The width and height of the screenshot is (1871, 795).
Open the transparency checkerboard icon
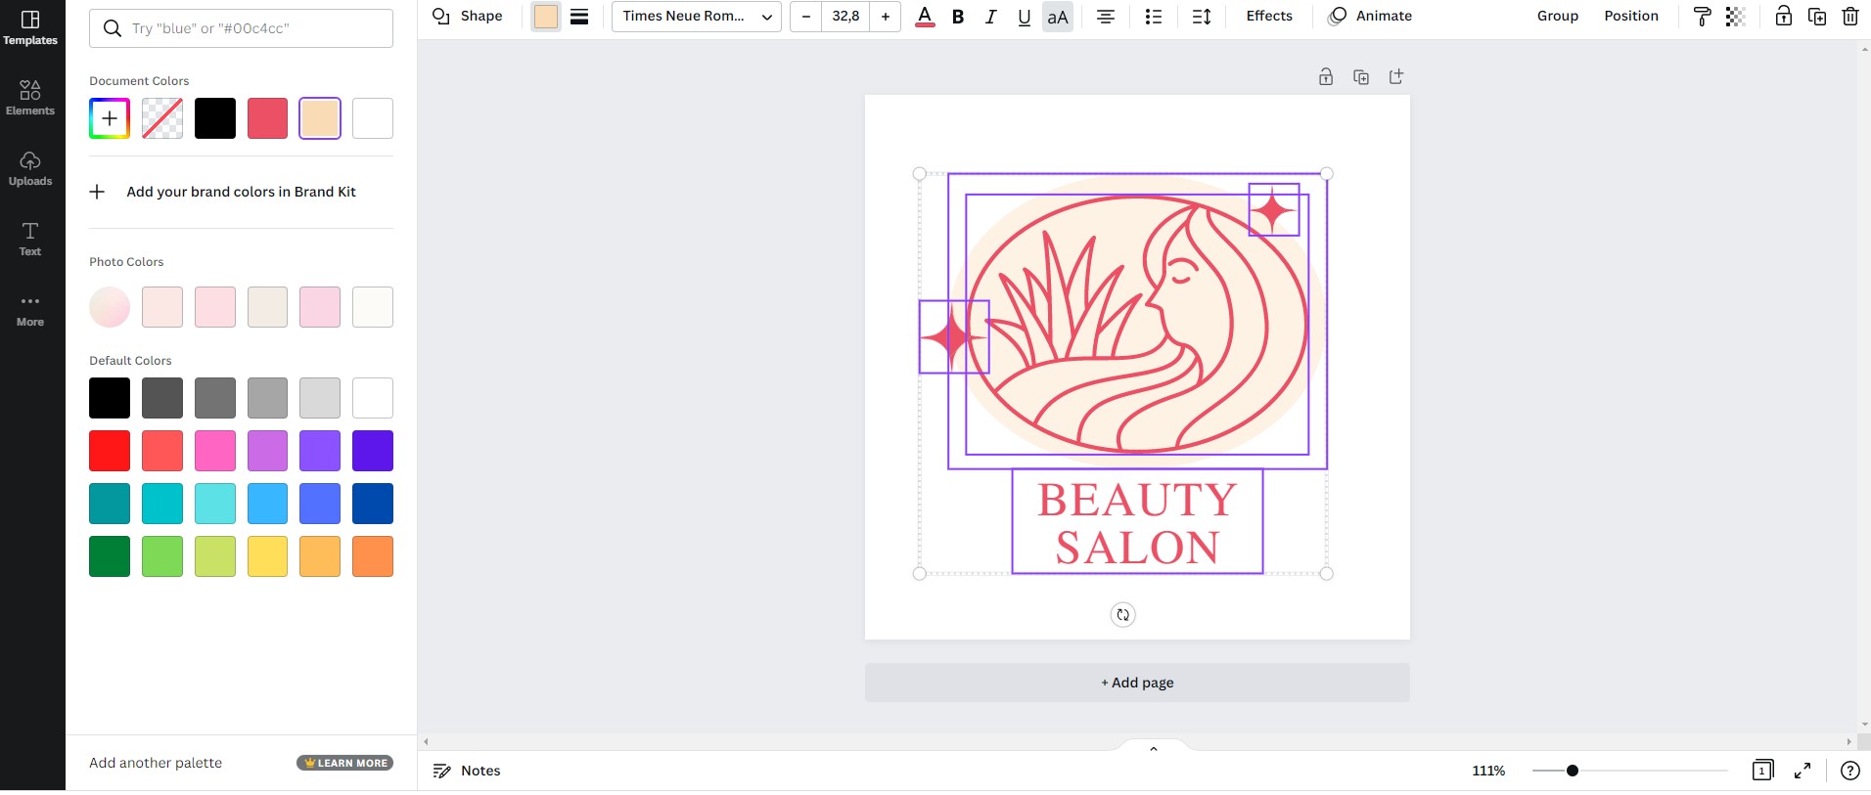click(1735, 17)
